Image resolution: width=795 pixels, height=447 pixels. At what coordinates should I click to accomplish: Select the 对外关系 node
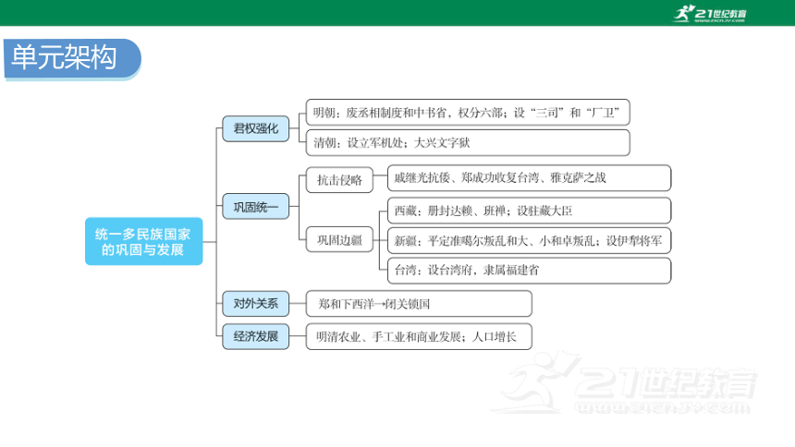(x=255, y=304)
